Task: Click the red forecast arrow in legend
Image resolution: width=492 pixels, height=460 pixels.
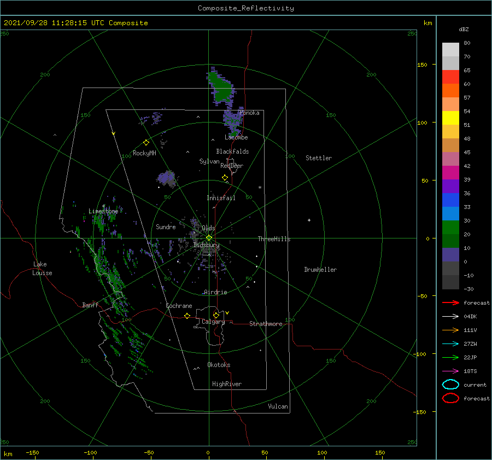Action: click(x=450, y=302)
